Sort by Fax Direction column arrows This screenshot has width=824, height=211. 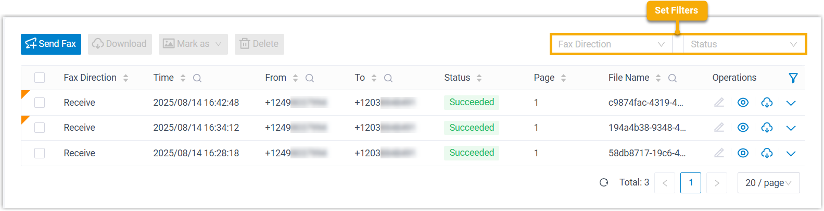pos(125,78)
